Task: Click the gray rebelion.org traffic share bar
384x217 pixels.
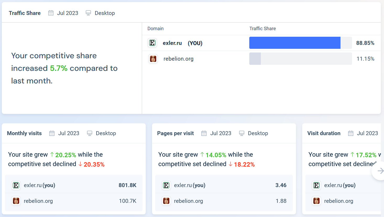Action: tap(255, 59)
